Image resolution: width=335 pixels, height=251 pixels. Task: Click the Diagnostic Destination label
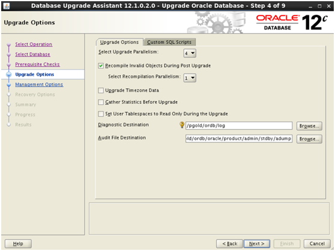123,125
